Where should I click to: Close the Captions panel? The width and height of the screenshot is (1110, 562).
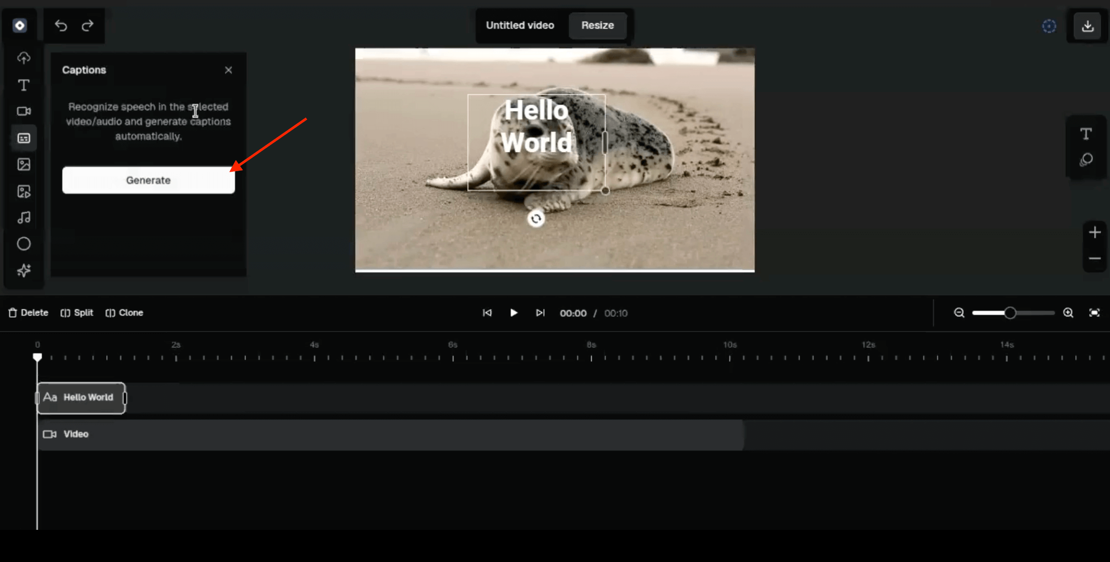click(x=228, y=70)
